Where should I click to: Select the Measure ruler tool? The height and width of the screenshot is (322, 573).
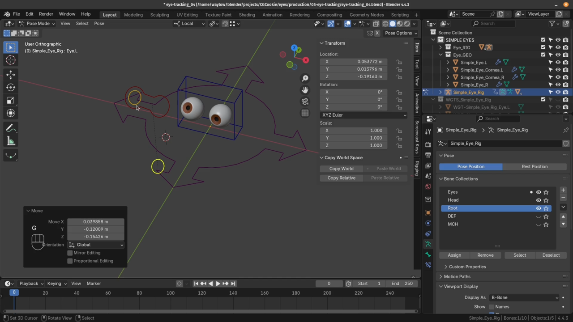click(11, 142)
